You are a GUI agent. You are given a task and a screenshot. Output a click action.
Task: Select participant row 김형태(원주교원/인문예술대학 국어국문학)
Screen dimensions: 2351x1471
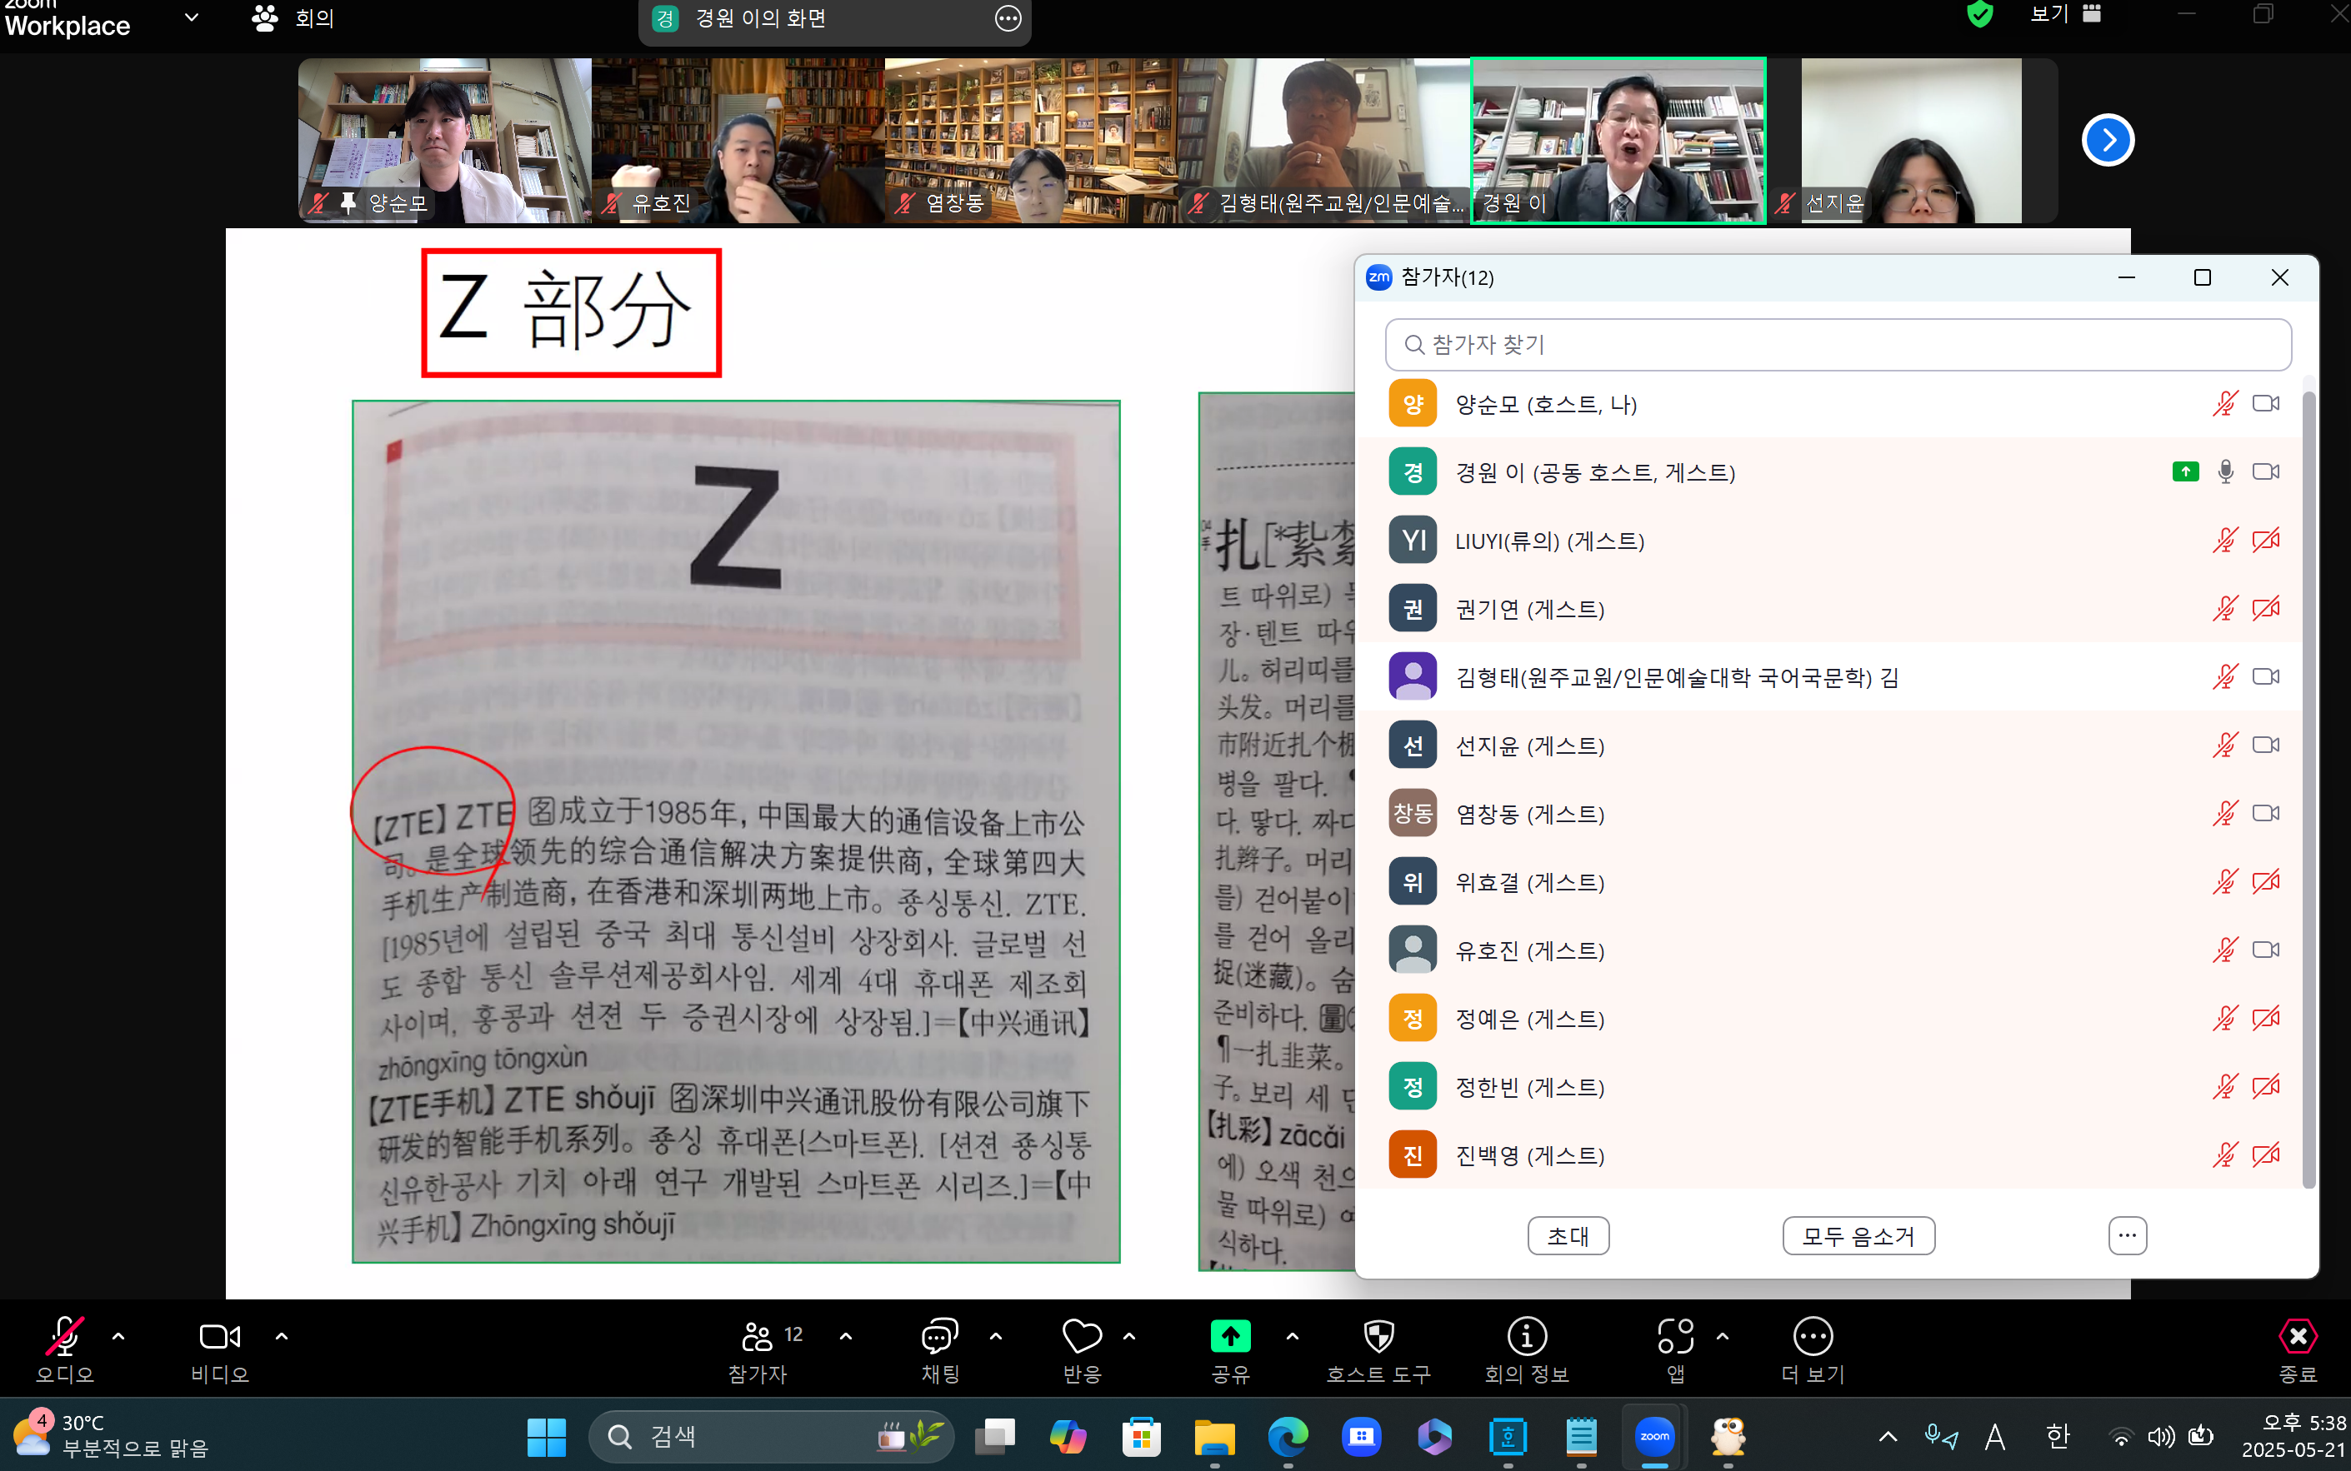[x=1829, y=676]
